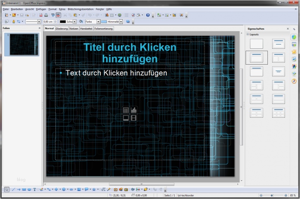Click the insert chart placeholder icon
Screen dimensions: 300x199
click(x=134, y=110)
